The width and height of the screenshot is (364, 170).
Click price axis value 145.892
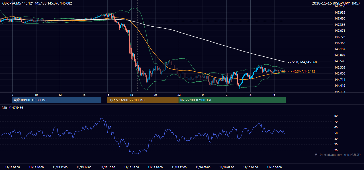[x=340, y=55]
